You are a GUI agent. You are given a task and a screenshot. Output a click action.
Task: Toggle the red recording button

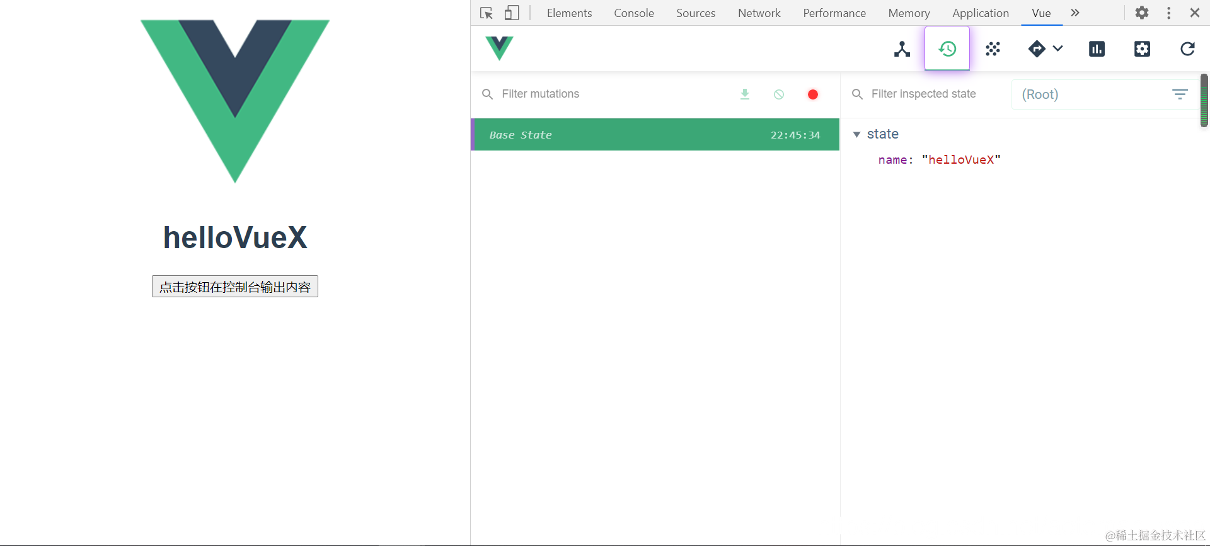click(813, 94)
